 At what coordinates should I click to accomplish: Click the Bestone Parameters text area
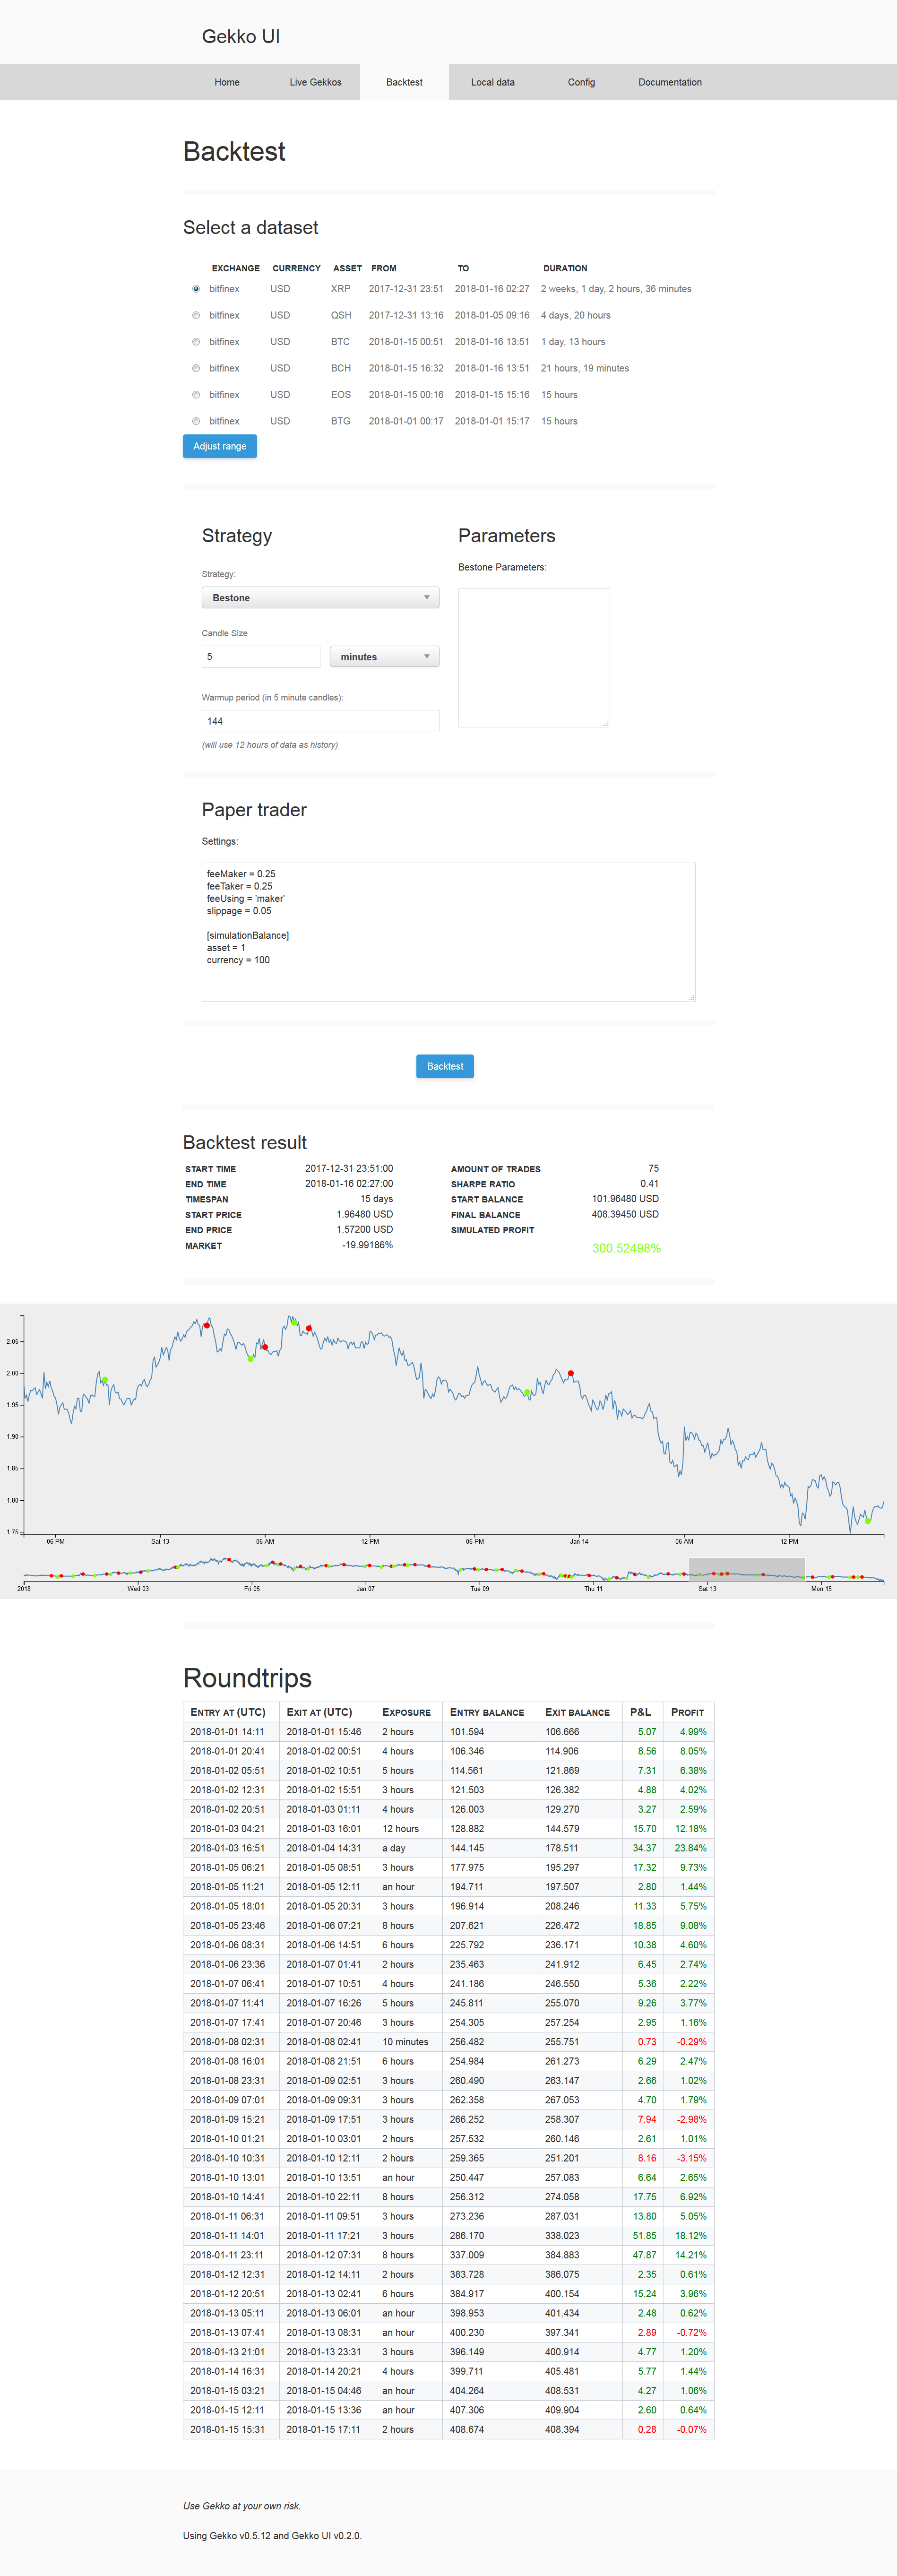click(x=534, y=658)
